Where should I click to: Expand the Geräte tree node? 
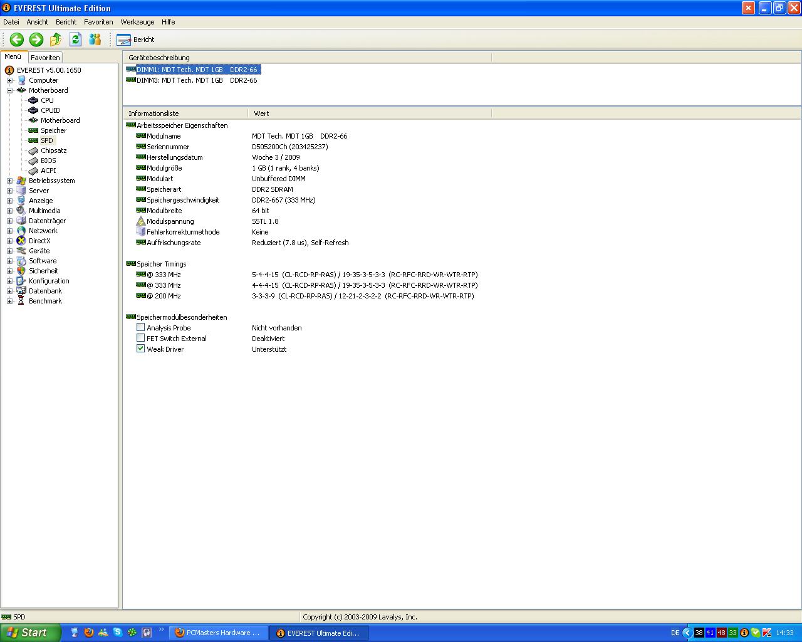point(9,251)
